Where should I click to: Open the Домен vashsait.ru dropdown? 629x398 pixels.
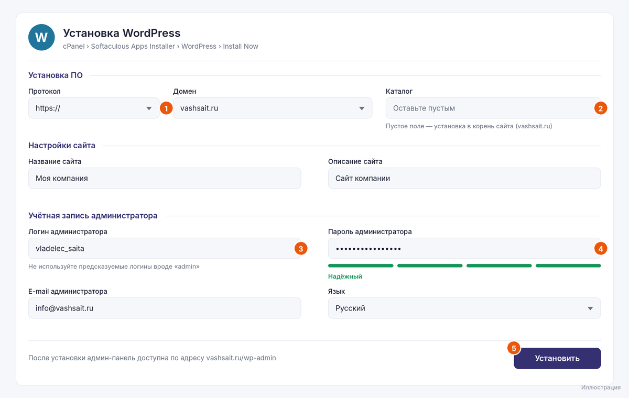(x=273, y=108)
